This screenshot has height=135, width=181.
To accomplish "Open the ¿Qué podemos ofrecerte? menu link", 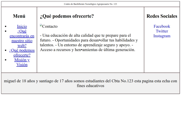I will (22, 53).
